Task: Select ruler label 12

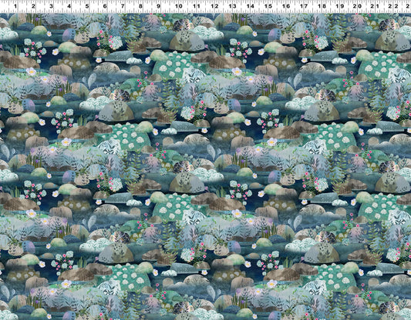Action: 214,6
